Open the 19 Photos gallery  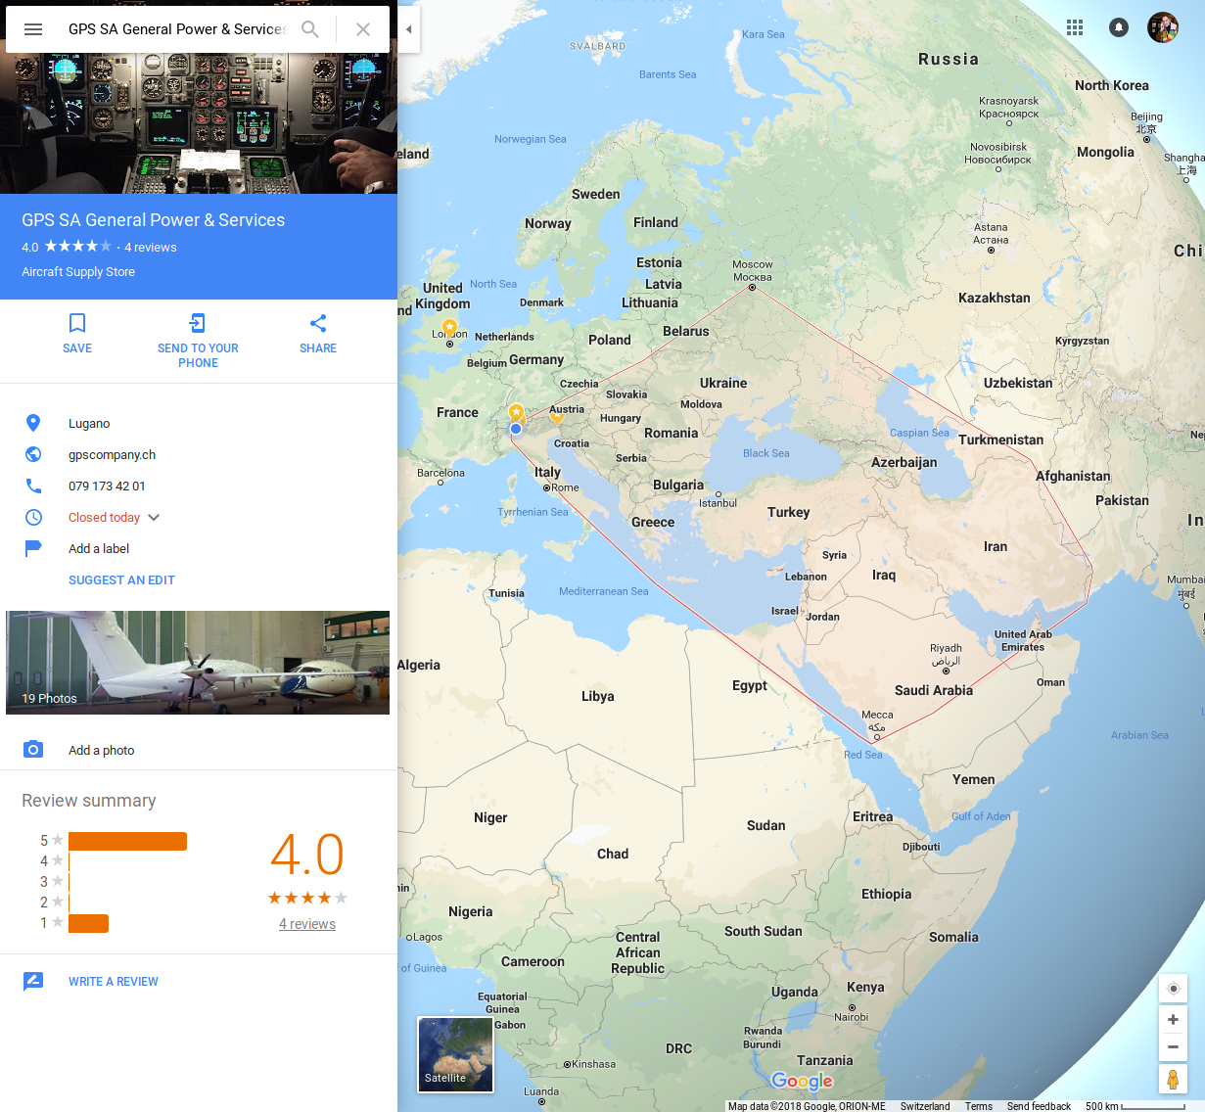pos(198,662)
